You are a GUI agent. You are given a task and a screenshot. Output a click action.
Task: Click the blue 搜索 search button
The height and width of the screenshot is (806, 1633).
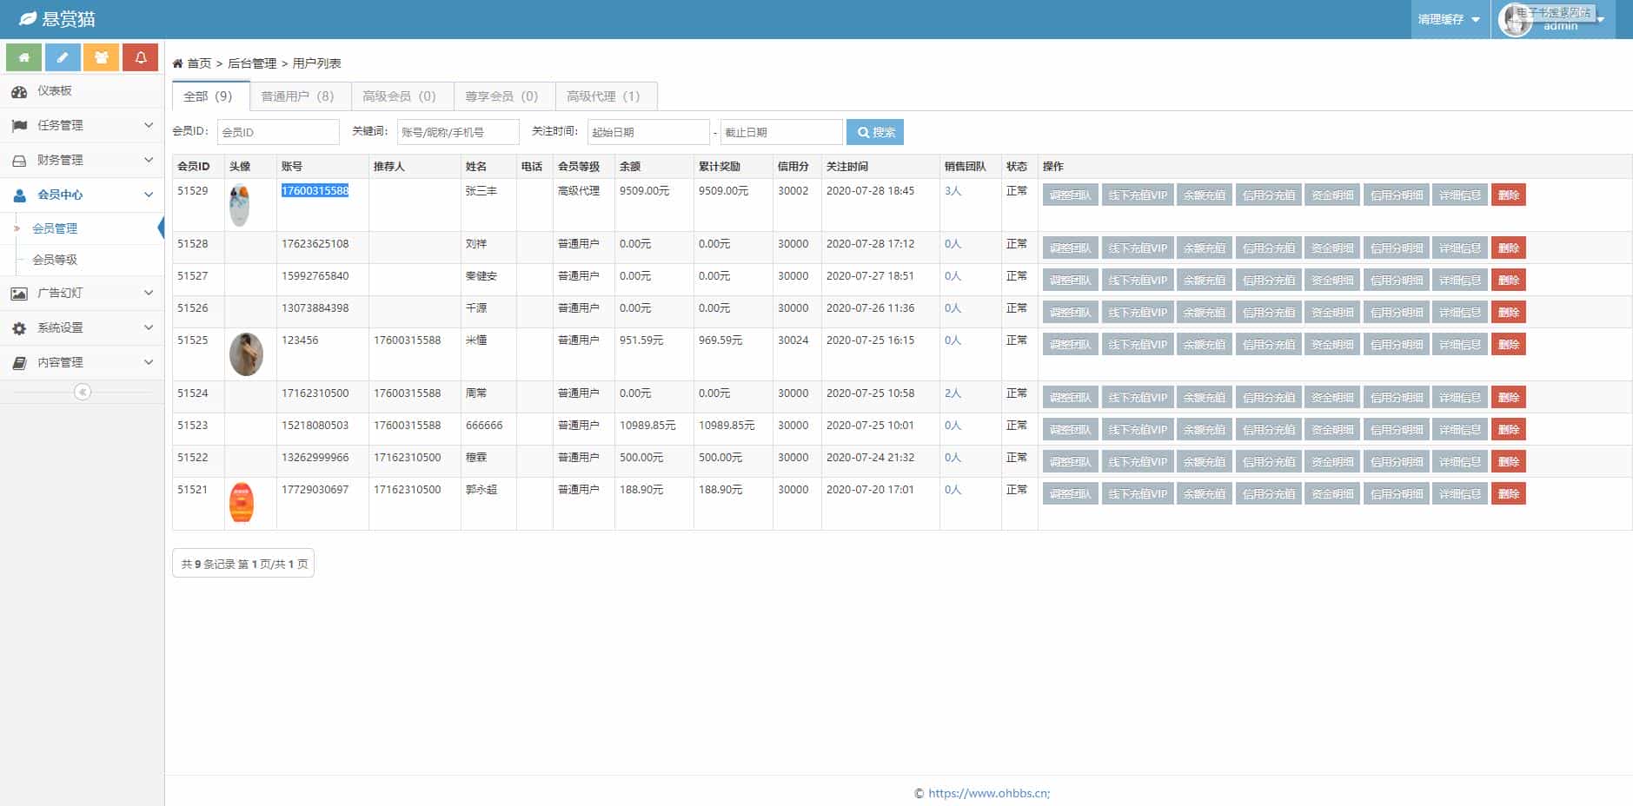coord(875,132)
